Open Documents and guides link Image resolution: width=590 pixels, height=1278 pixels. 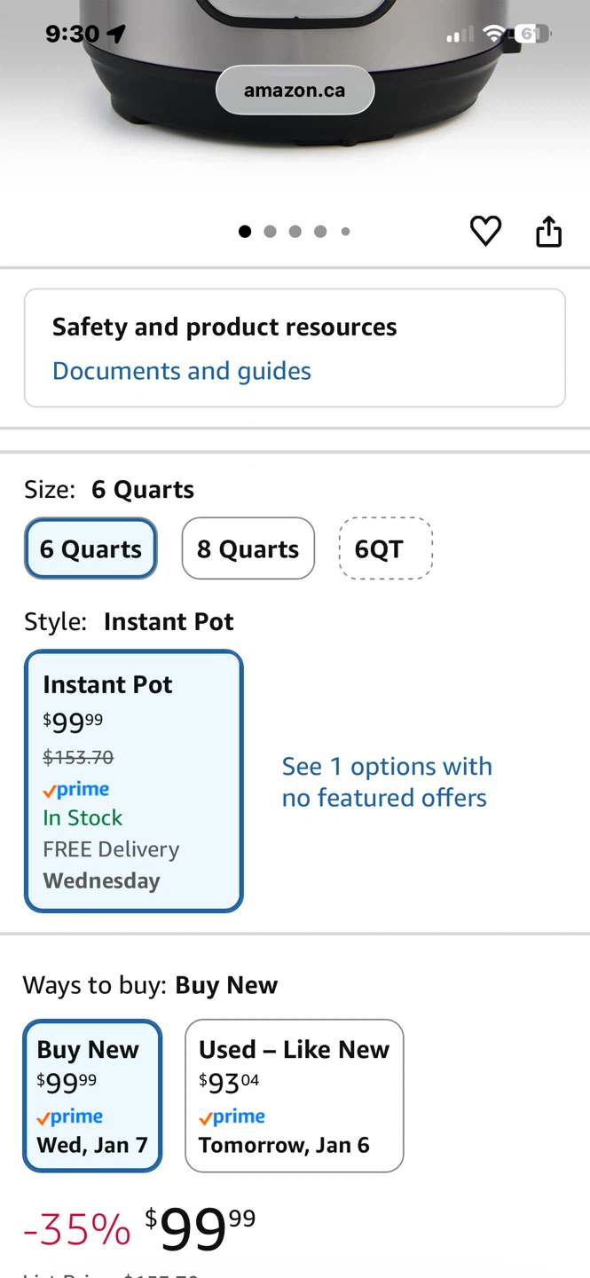pyautogui.click(x=182, y=371)
